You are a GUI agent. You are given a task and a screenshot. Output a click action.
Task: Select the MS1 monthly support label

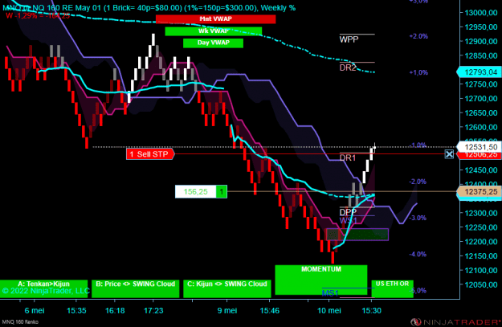(330, 292)
